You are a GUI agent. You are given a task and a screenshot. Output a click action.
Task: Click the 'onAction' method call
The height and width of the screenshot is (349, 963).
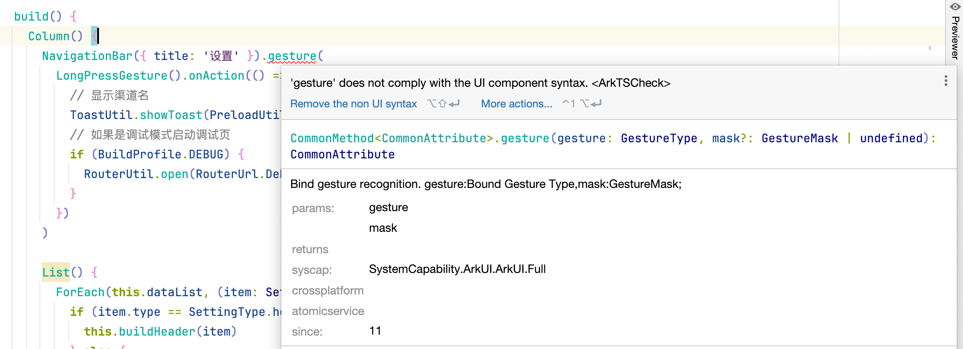coord(216,76)
